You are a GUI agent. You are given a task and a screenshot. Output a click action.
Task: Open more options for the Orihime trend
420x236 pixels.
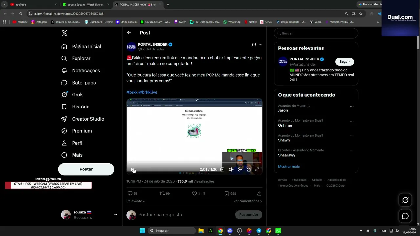[x=352, y=121]
